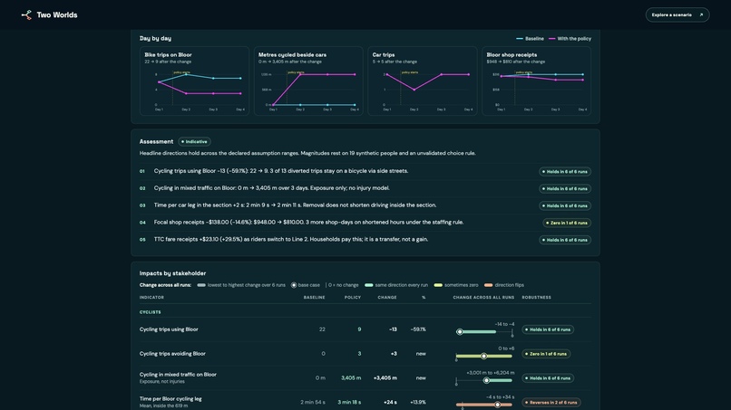Viewport: 731px width, 410px height.
Task: Click the badge on finding 05
Action: pyautogui.click(x=565, y=240)
